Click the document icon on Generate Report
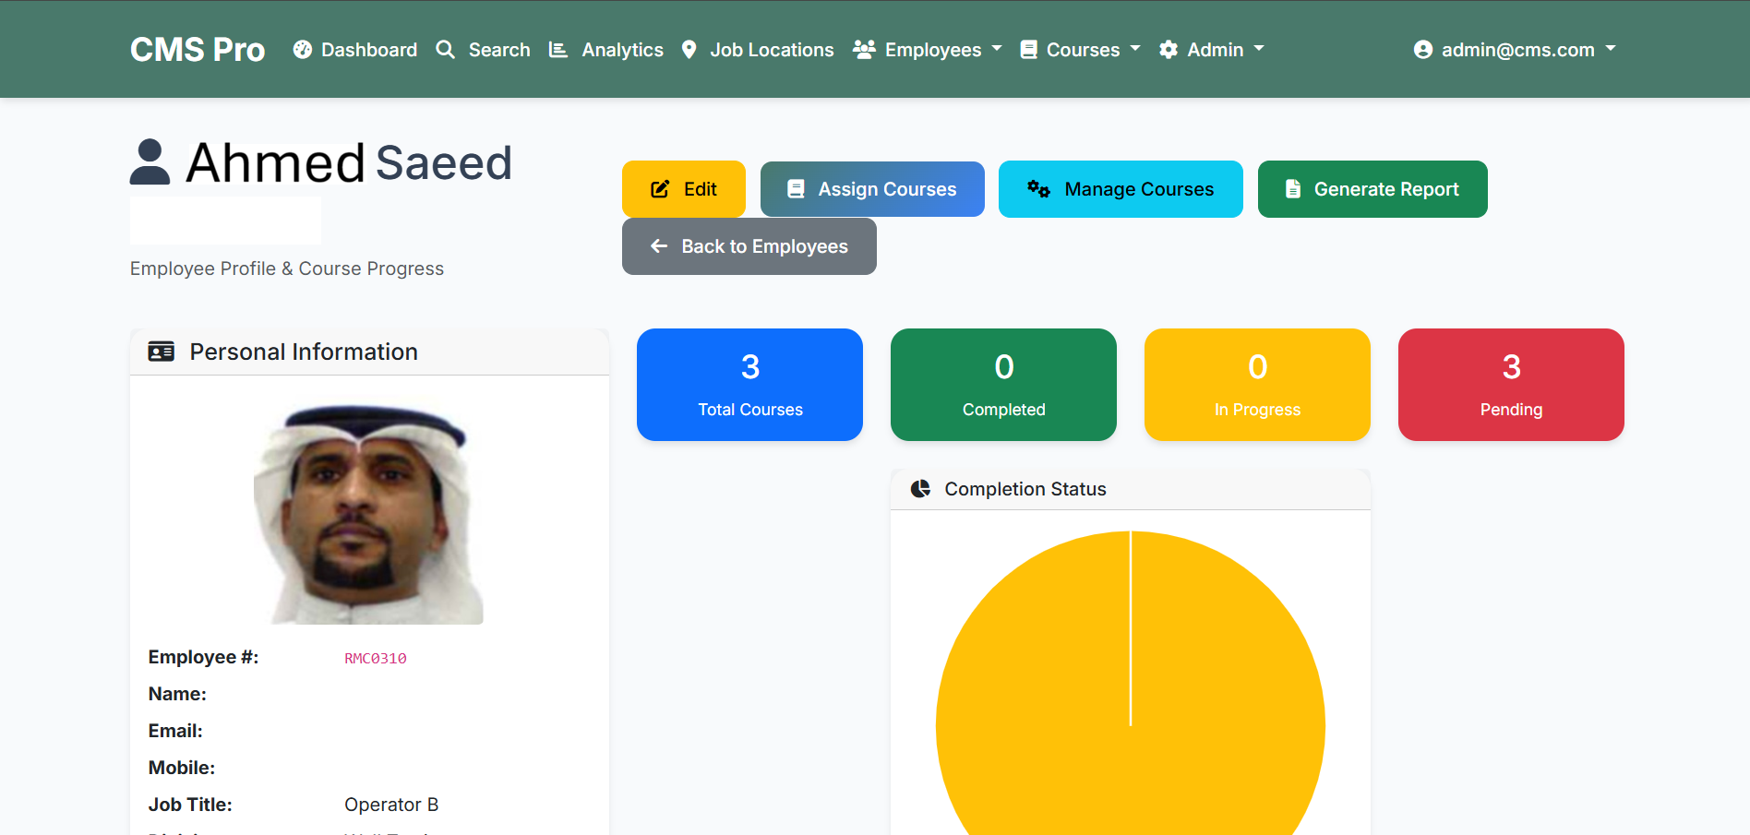Screen dimensions: 1750x835 pos(1293,189)
